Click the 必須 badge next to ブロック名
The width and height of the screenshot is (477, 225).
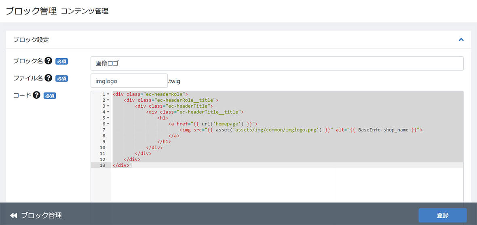click(x=61, y=62)
